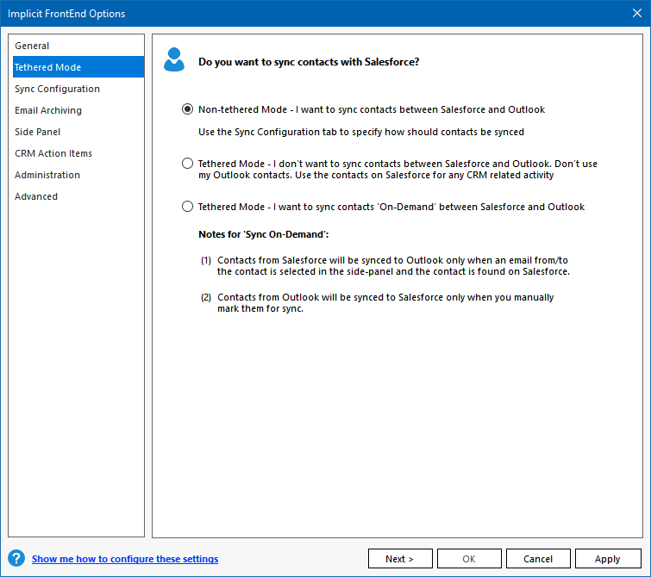
Task: Select the Tethered Mode sidebar item
Action: (x=78, y=67)
